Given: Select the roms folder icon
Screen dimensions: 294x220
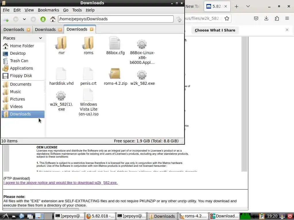Looking at the screenshot, I should (x=88, y=43).
